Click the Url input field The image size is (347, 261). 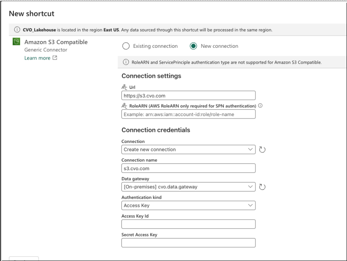point(188,96)
